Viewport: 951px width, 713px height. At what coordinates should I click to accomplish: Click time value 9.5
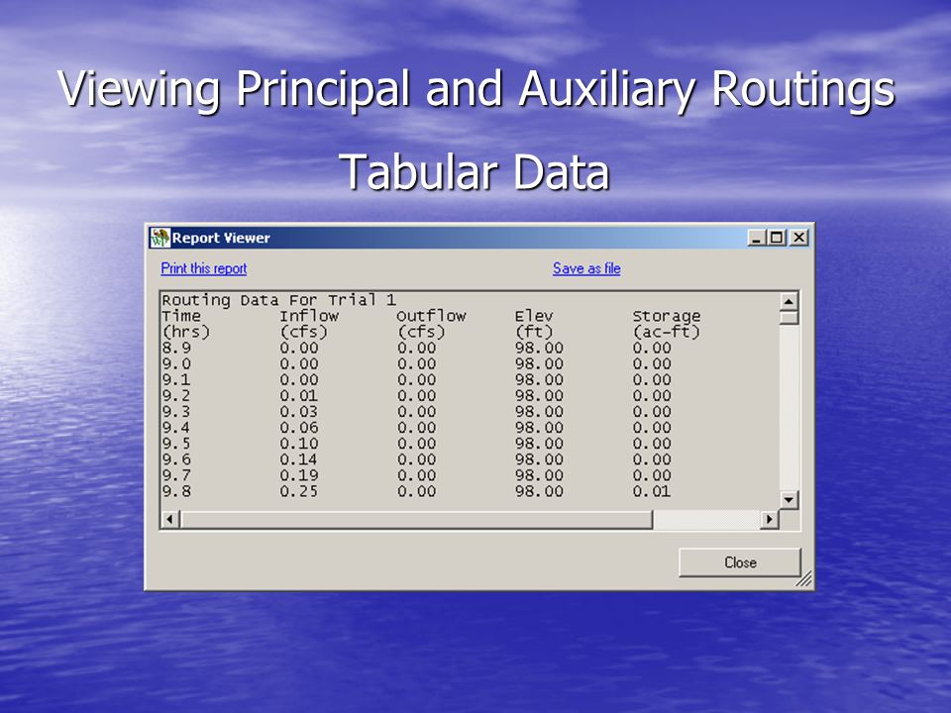[x=176, y=444]
